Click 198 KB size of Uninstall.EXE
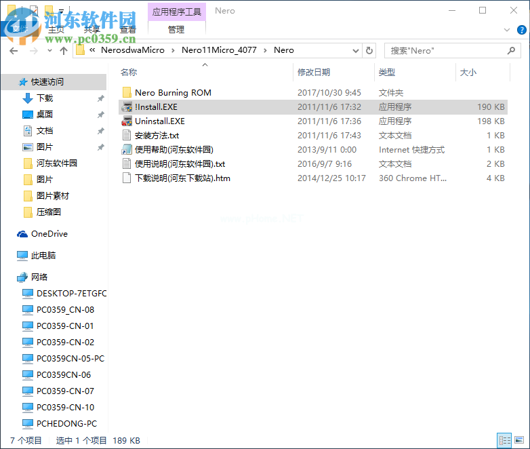530x449 pixels. (x=491, y=121)
